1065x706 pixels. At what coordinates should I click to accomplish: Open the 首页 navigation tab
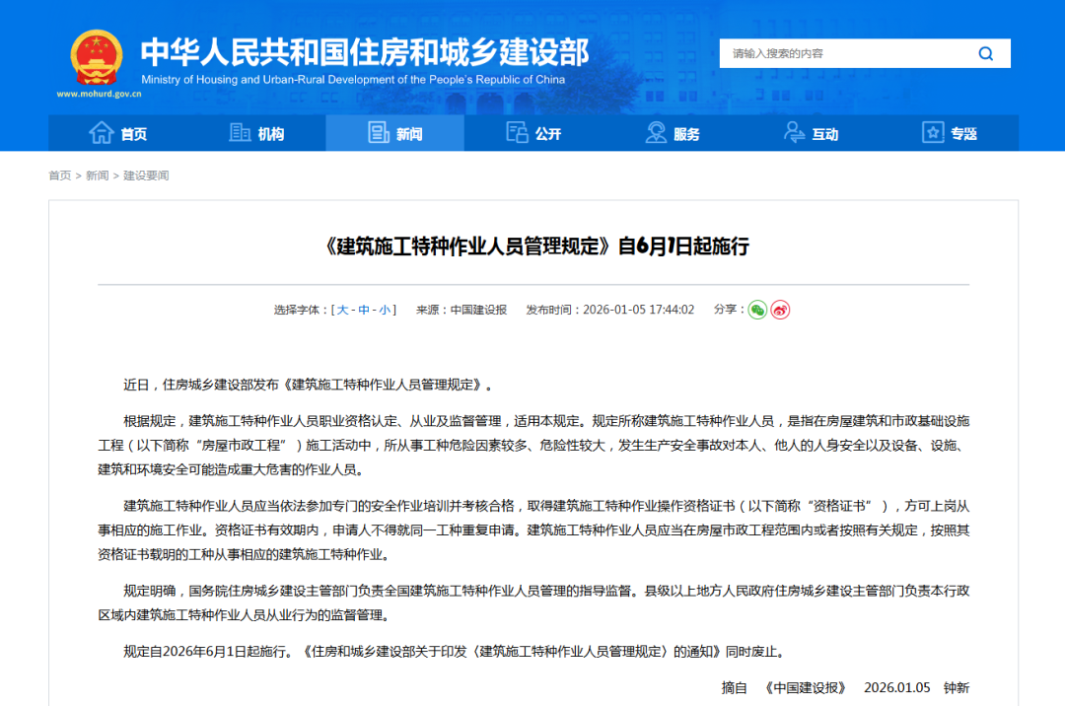pos(118,133)
